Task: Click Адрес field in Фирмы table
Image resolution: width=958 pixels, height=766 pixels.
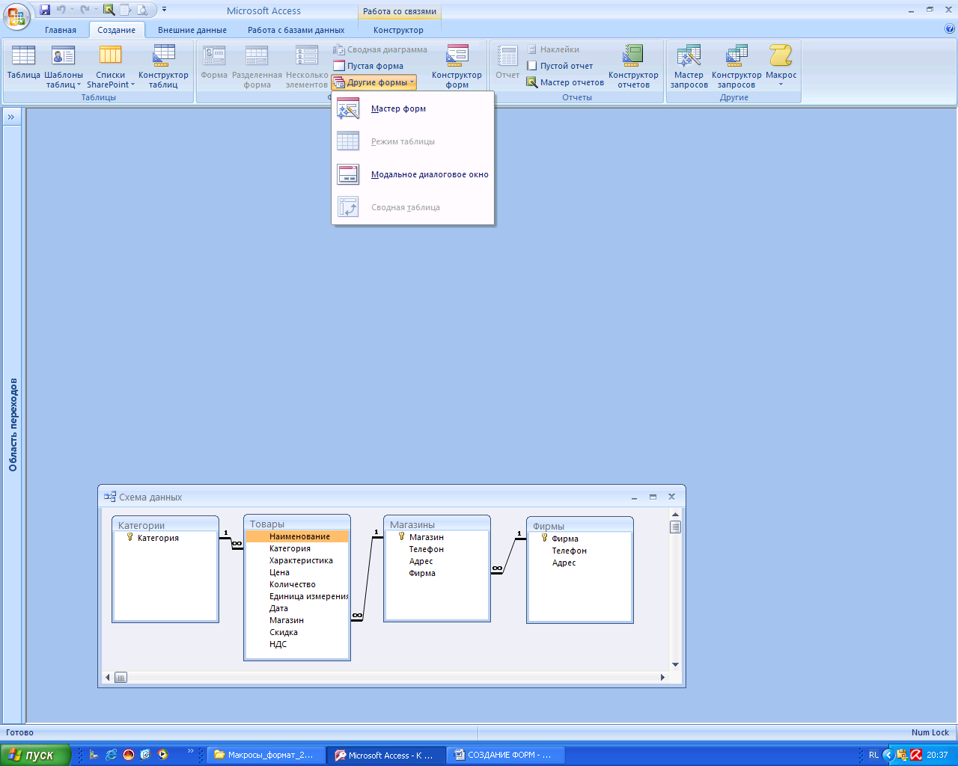Action: [x=564, y=563]
